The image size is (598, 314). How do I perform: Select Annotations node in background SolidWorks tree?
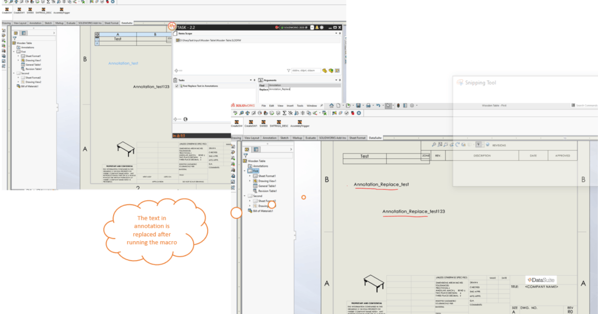tap(27, 47)
